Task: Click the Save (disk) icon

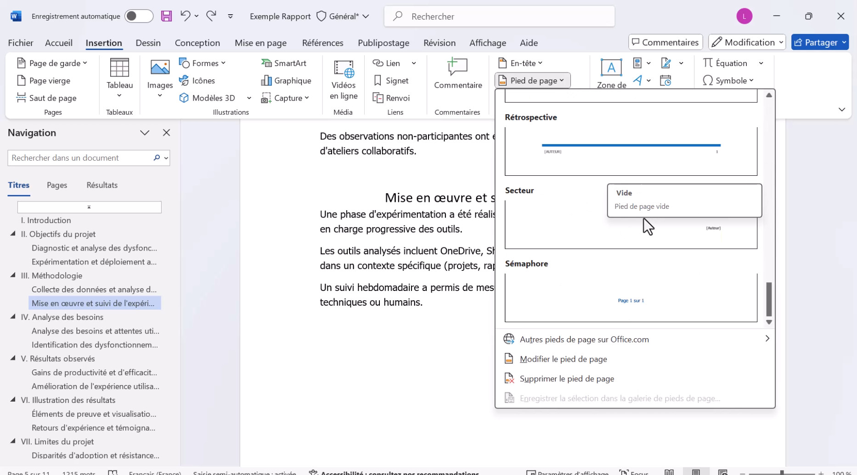Action: 166,16
